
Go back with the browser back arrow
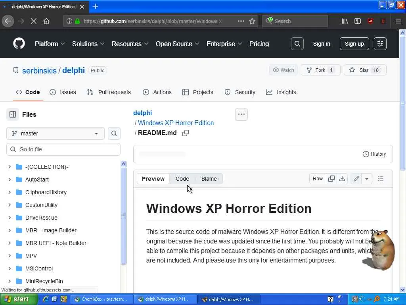[8, 21]
